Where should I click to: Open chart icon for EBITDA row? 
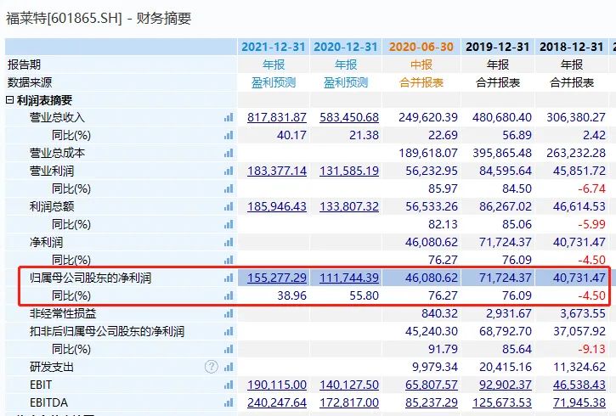tap(229, 402)
